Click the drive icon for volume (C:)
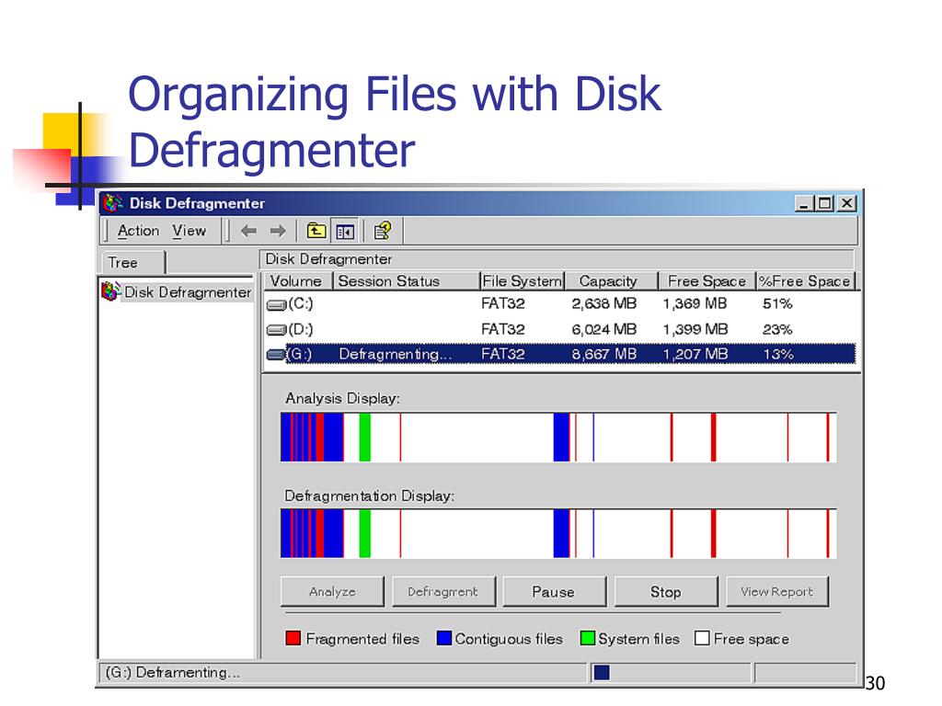 coord(276,305)
